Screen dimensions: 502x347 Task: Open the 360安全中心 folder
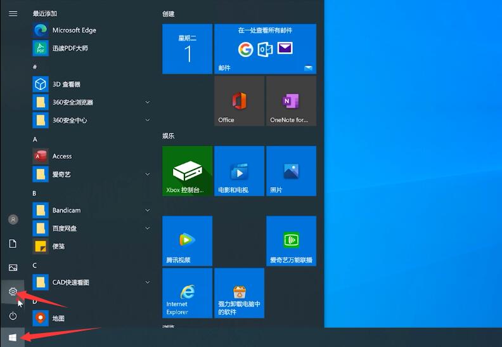click(x=91, y=120)
